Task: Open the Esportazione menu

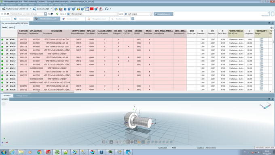Action: coord(11,5)
